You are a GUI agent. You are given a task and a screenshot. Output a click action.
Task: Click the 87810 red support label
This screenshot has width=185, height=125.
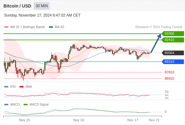pos(169,72)
